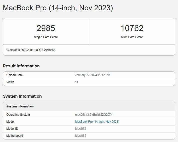This screenshot has width=178, height=142.
Task: Select the Upload Date row label
Action: 15,75
